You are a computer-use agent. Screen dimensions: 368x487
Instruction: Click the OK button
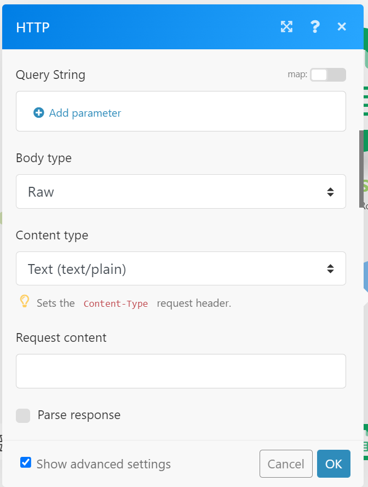click(334, 463)
